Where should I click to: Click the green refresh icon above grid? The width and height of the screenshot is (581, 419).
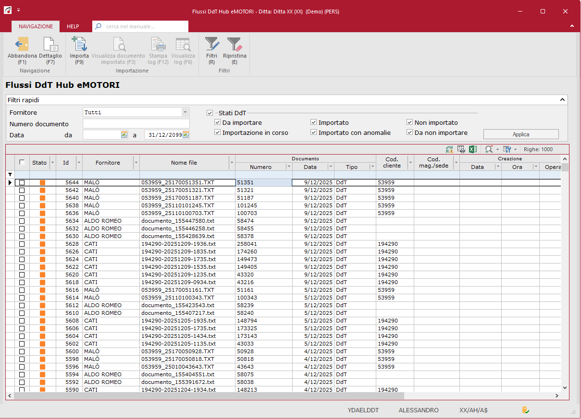[x=449, y=149]
